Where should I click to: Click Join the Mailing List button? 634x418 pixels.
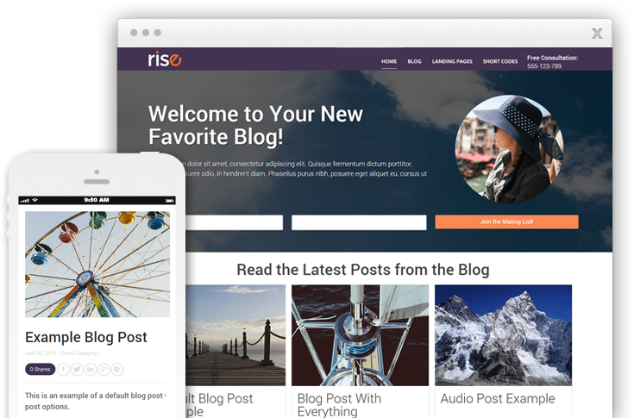(x=506, y=221)
